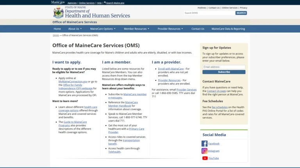The height and width of the screenshot is (168, 300).
Task: Click the Facebook text link
Action: 214,143
